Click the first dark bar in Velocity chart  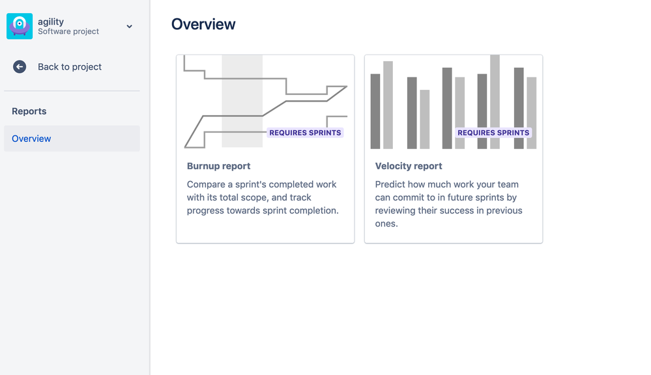375,111
